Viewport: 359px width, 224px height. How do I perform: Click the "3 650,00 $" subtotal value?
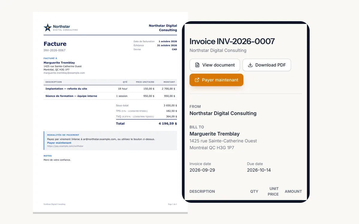click(170, 105)
